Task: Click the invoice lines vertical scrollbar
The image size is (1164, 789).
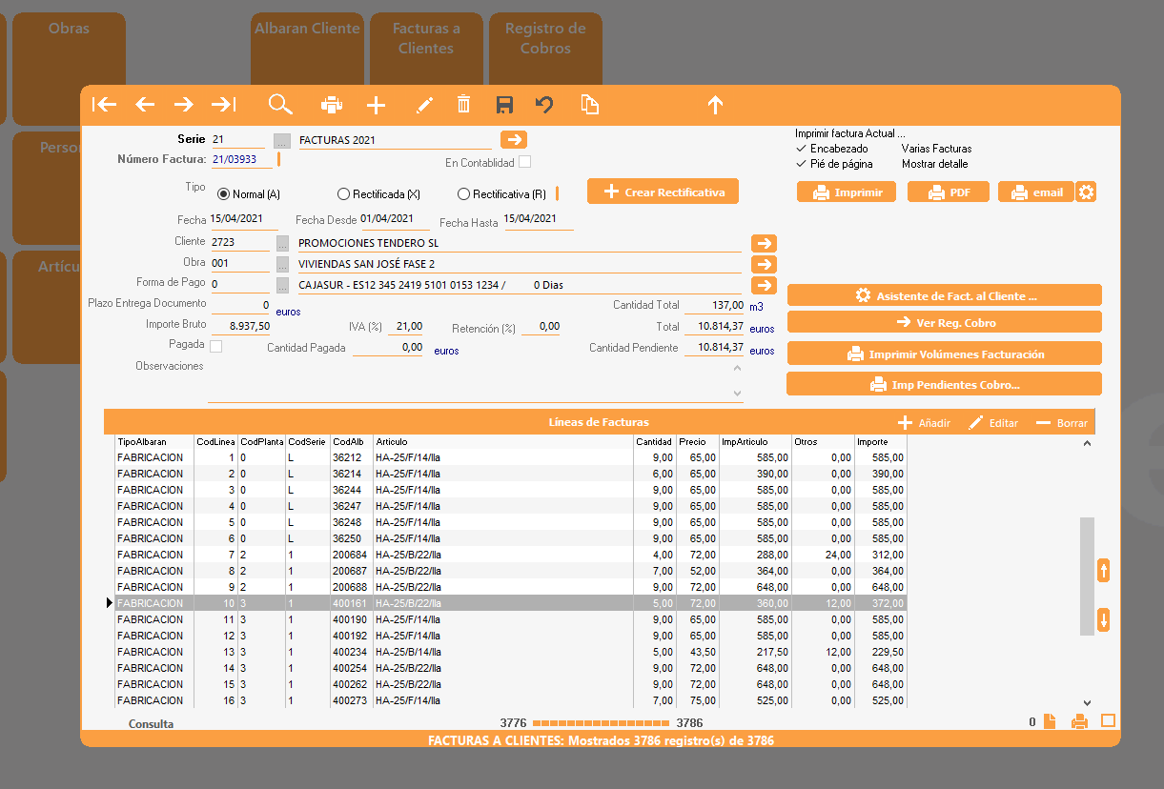Action: [x=1087, y=576]
